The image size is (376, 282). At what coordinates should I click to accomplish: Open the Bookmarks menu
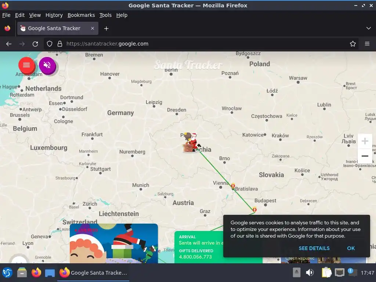(x=81, y=15)
